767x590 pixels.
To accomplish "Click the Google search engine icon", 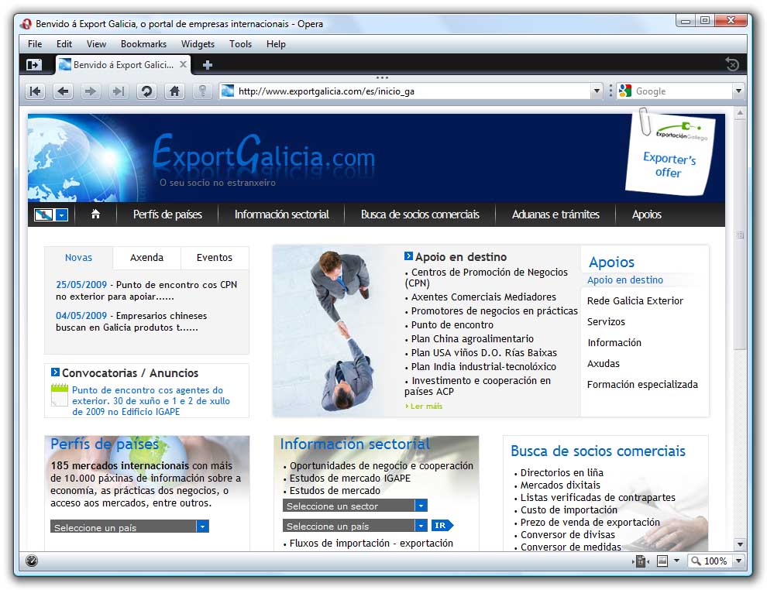I will (x=624, y=91).
